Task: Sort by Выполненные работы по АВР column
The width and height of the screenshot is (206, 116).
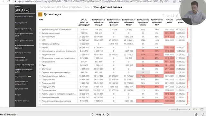Action: [129, 22]
